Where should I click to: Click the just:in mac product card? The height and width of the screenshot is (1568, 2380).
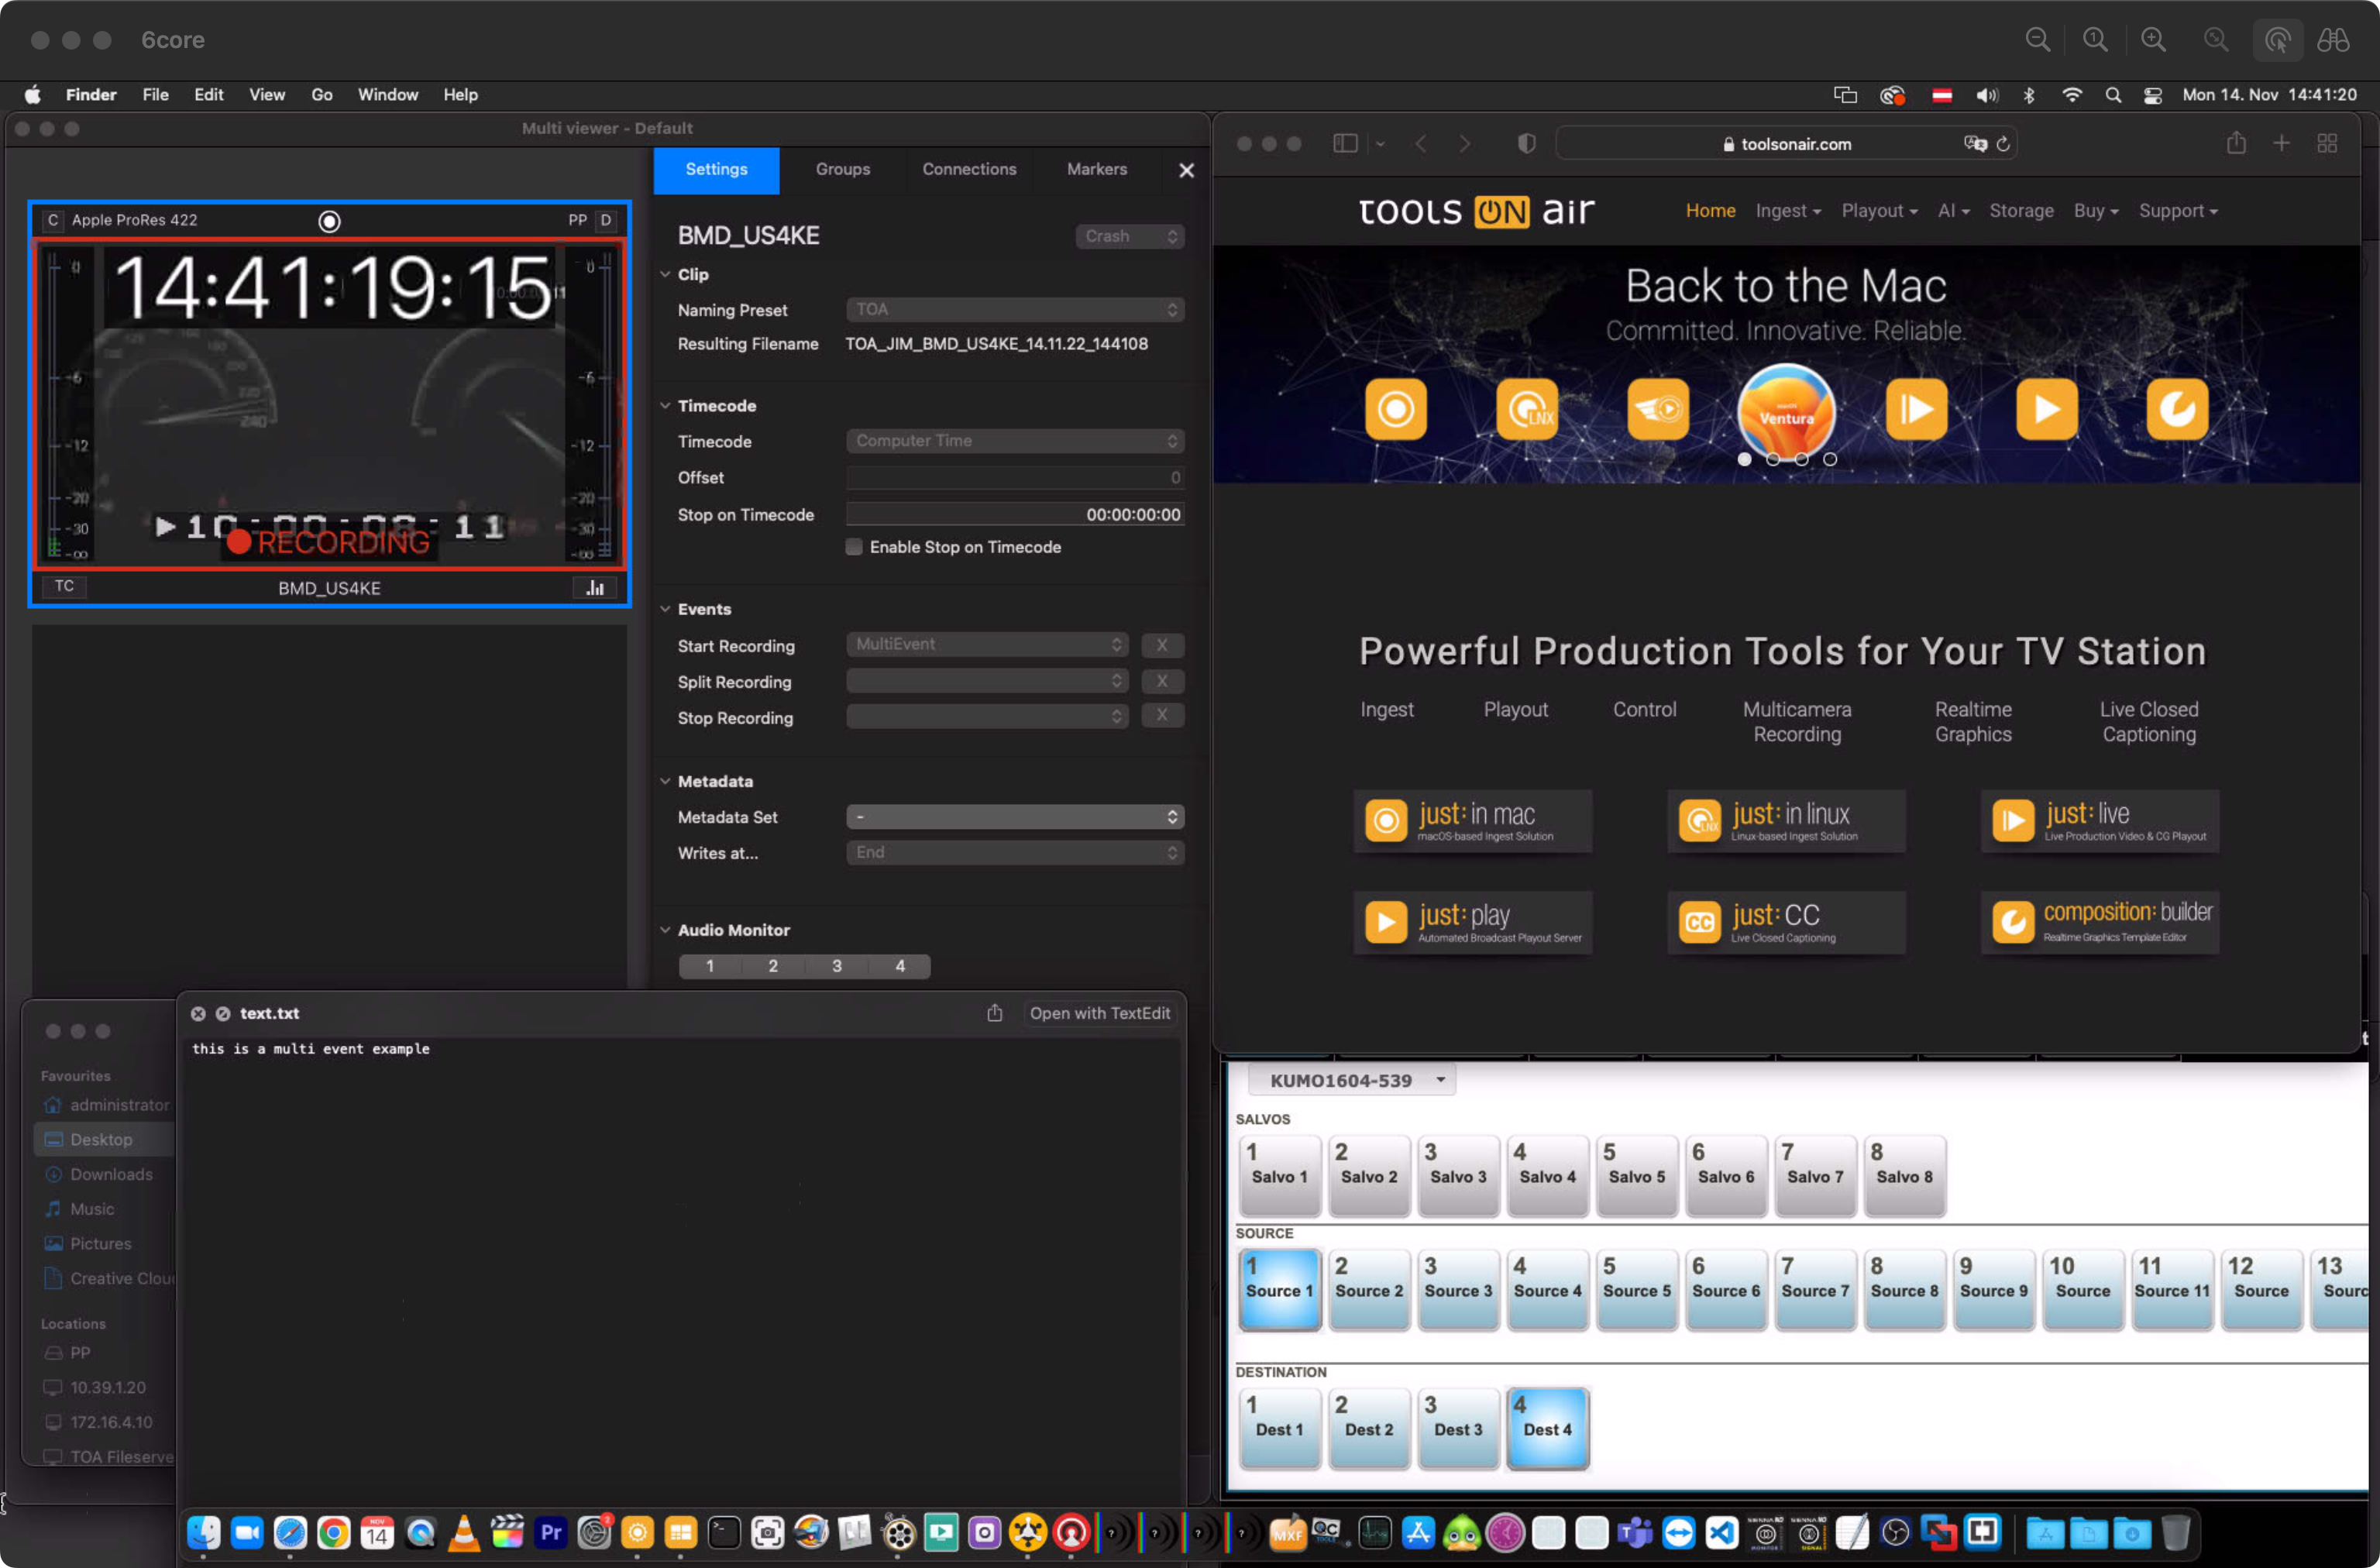tap(1472, 821)
